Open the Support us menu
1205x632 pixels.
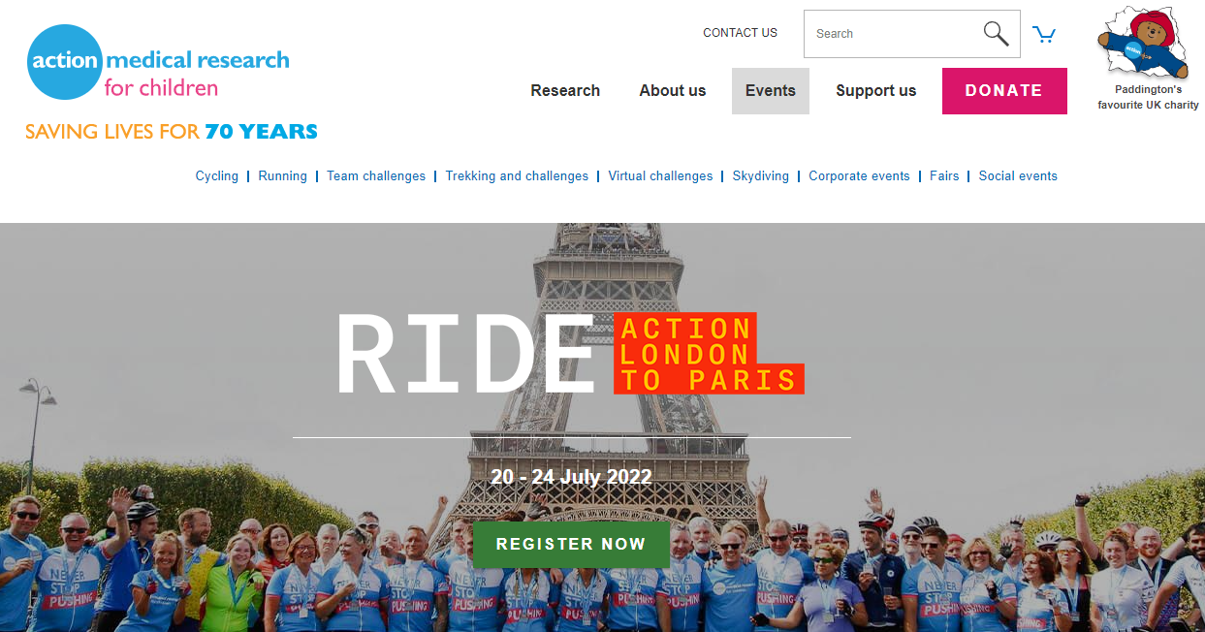876,90
